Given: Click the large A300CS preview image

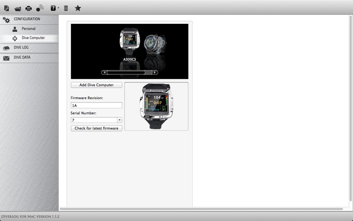Looking at the screenshot, I should pos(157,106).
